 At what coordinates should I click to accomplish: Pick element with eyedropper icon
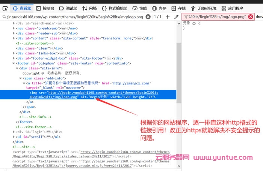click(x=176, y=16)
